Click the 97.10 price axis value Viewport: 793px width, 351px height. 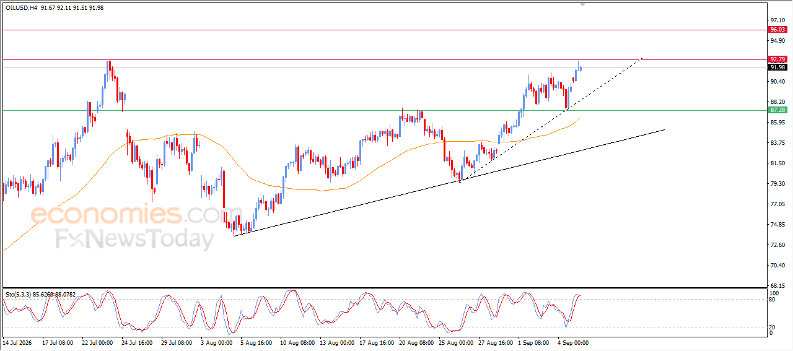(x=778, y=20)
